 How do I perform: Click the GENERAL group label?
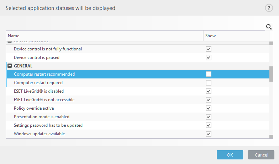point(23,66)
